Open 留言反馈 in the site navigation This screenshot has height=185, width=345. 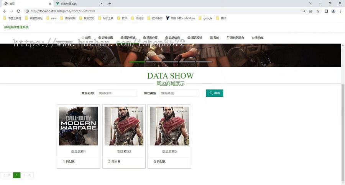[x=195, y=38]
